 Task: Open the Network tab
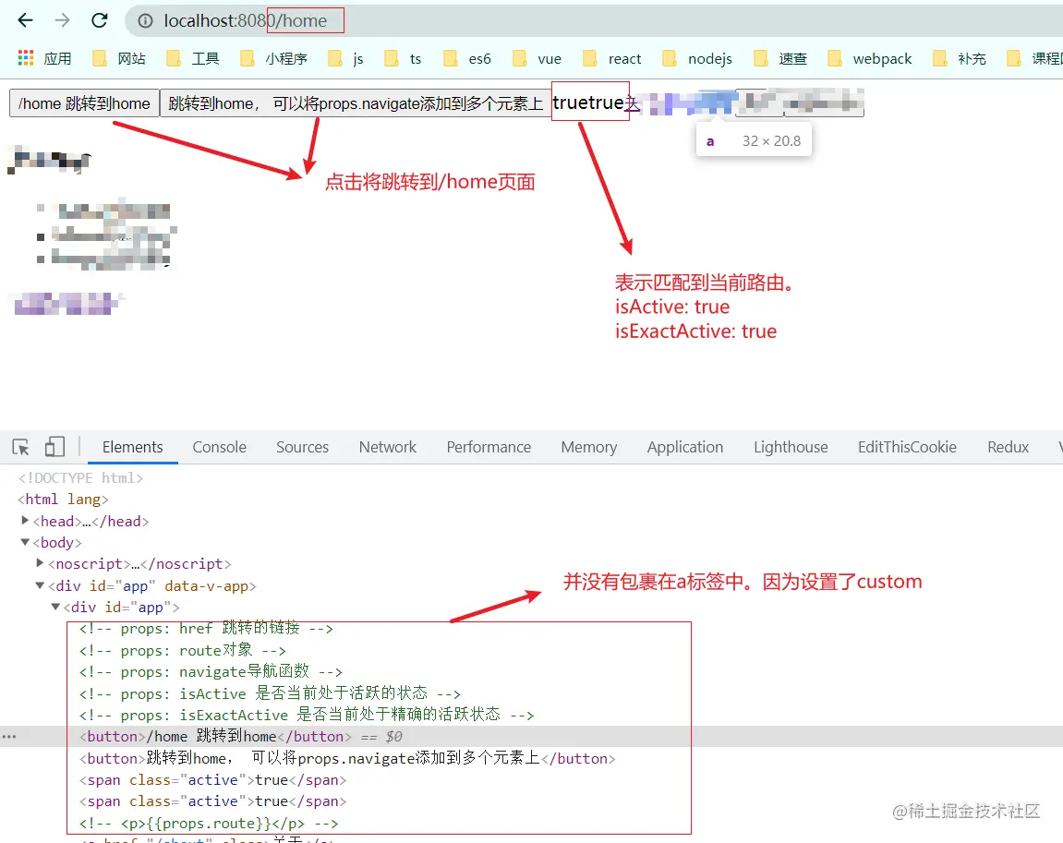[388, 447]
